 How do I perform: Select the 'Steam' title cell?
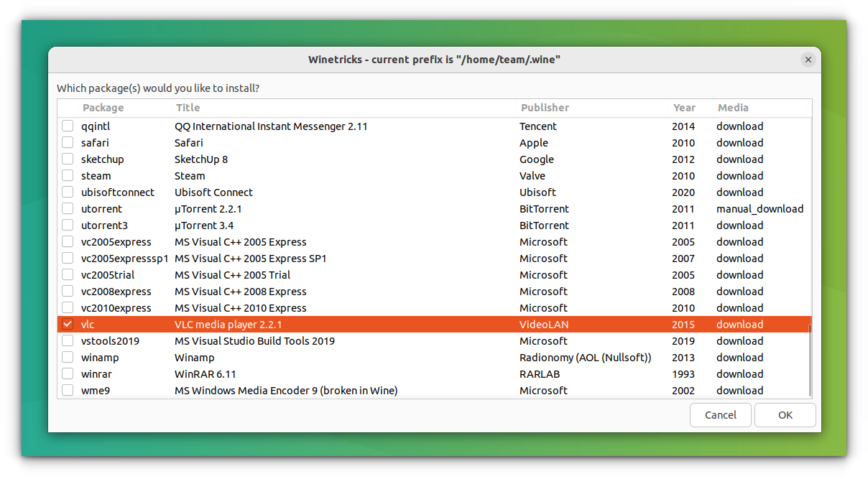point(190,176)
